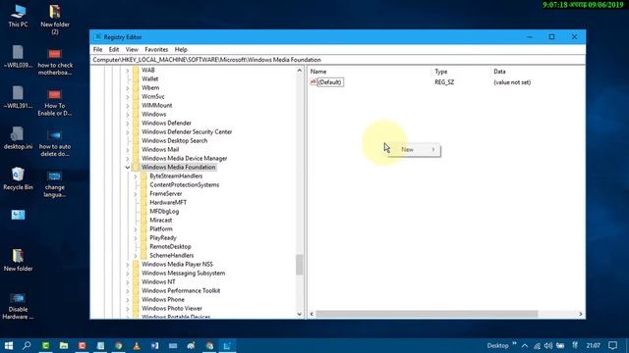Collapse the Windows Media Foundation key
The image size is (629, 353).
click(x=128, y=168)
